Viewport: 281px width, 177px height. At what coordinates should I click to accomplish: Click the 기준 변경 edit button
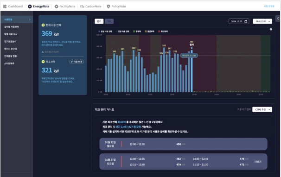pos(77,62)
